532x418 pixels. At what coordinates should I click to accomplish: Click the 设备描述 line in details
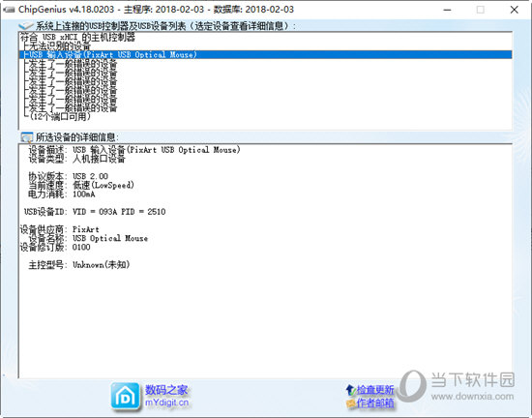tap(134, 150)
